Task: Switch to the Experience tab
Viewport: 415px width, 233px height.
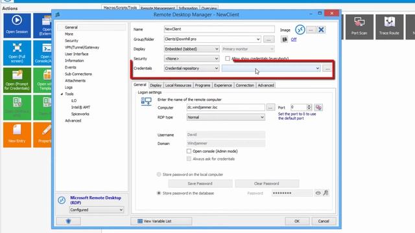Action: coord(223,85)
